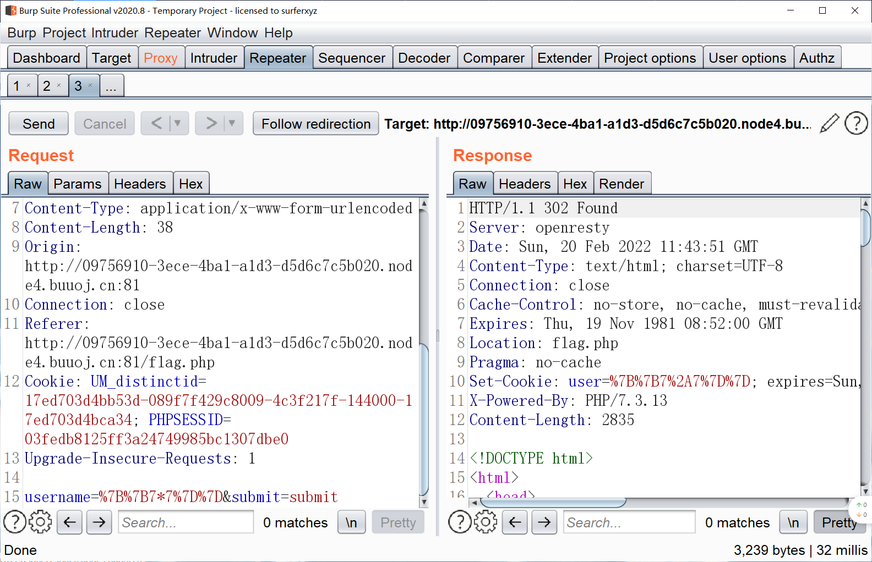
Task: Click the Location: flag.php header
Action: tap(544, 343)
